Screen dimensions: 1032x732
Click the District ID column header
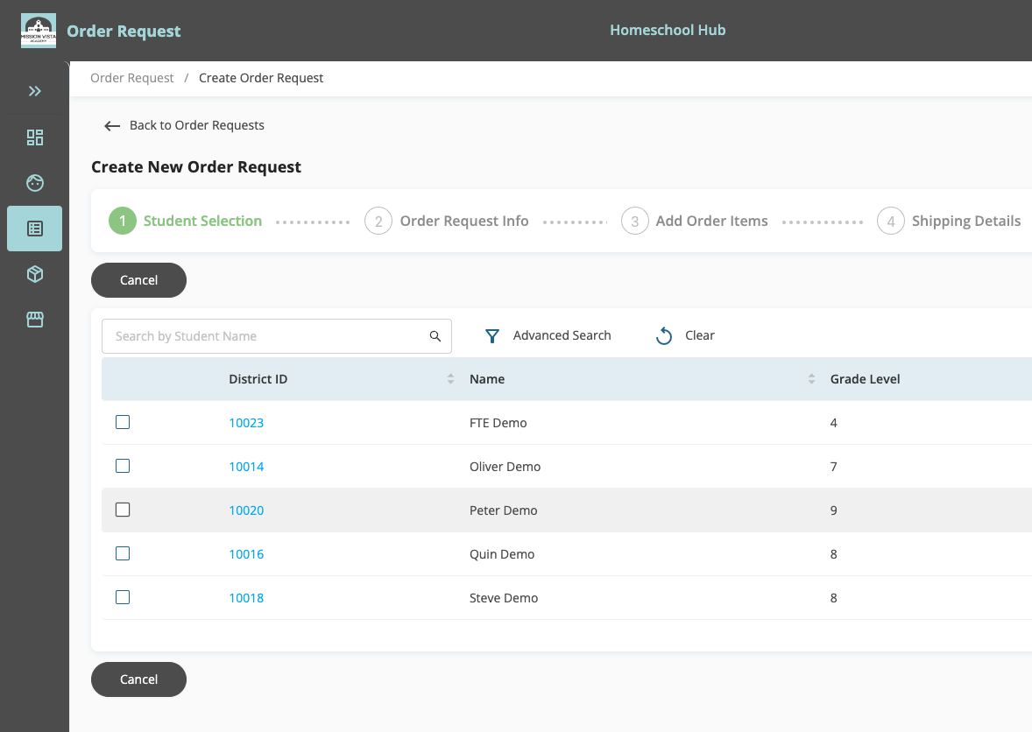click(258, 379)
